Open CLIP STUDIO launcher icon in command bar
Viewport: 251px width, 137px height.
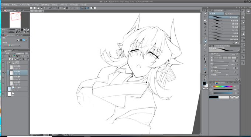tap(32, 8)
